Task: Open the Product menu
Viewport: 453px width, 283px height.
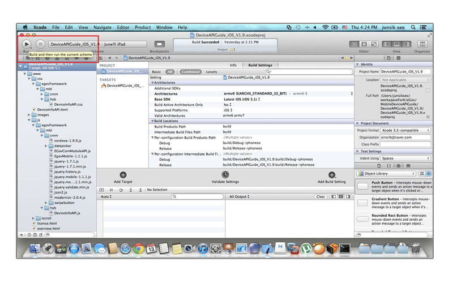Action: pos(143,27)
